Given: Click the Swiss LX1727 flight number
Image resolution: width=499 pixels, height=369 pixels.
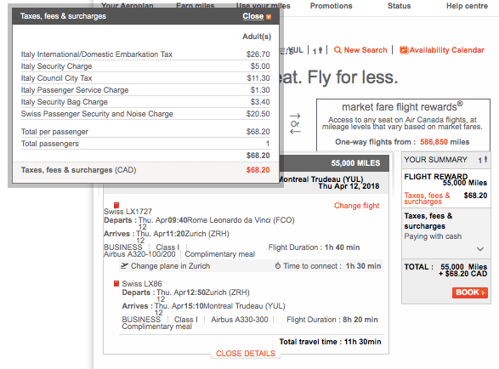Looking at the screenshot, I should (x=128, y=212).
